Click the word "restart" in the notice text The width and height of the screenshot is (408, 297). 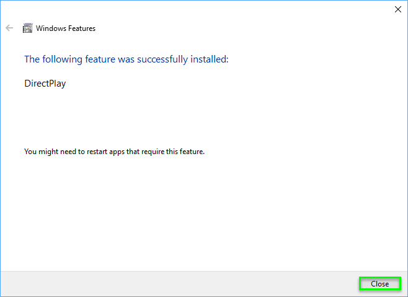tap(97, 152)
